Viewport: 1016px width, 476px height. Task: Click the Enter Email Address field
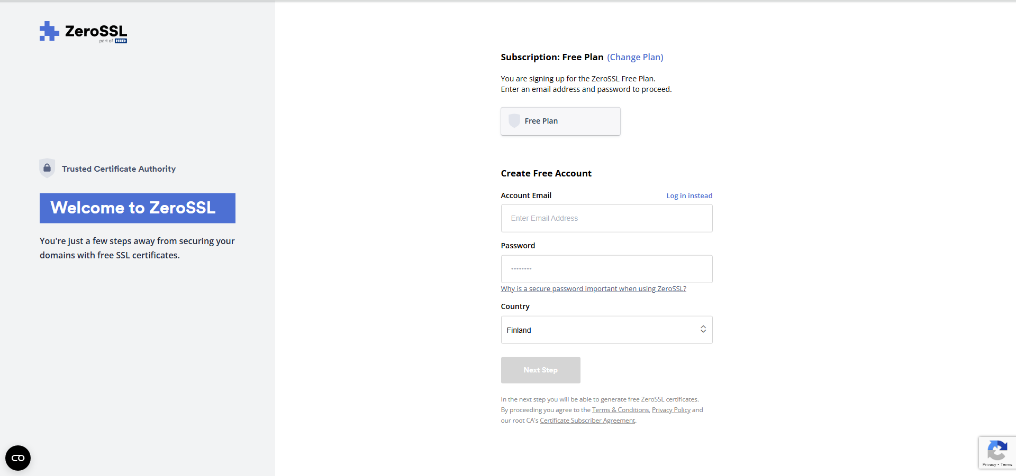coord(606,218)
